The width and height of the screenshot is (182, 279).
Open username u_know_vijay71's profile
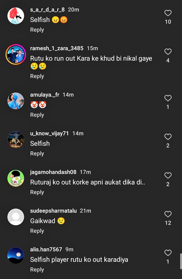coord(50,134)
